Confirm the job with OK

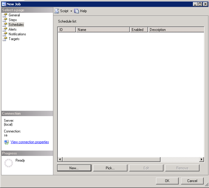tap(167, 181)
